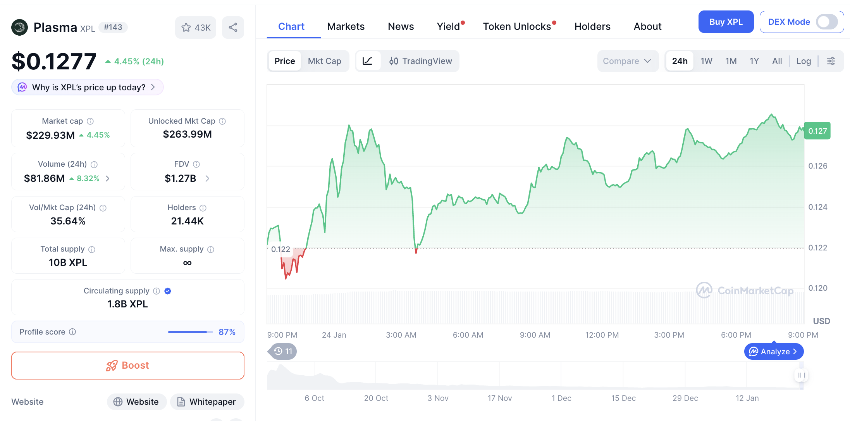Image resolution: width=850 pixels, height=421 pixels.
Task: Expand the Volume (24h) details chevron
Action: pos(108,178)
